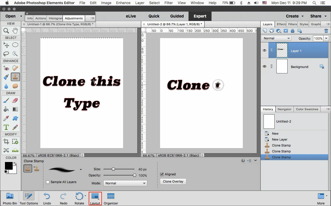Enable Sample All Layers checkbox
331x206 pixels.
coord(48,182)
